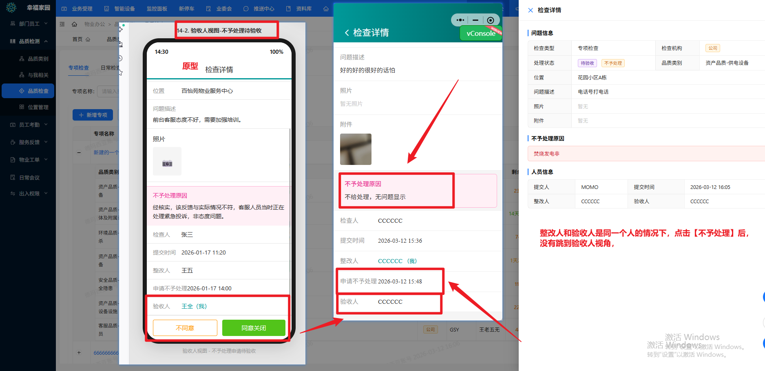Tap the mini-program more options dots
Viewport: 765px width, 371px height.
point(460,20)
